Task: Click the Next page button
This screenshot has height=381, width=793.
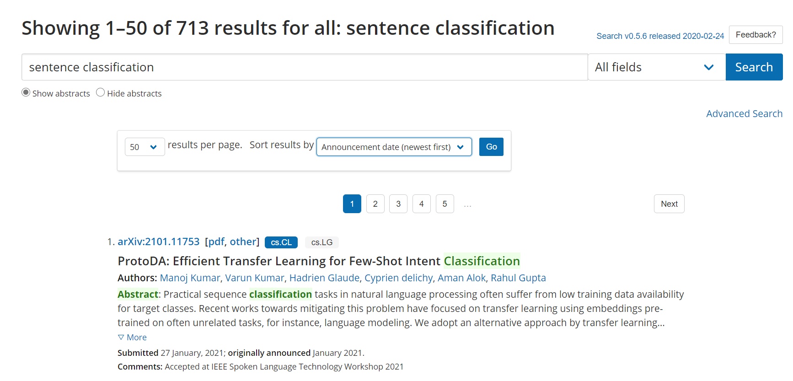Action: [669, 204]
